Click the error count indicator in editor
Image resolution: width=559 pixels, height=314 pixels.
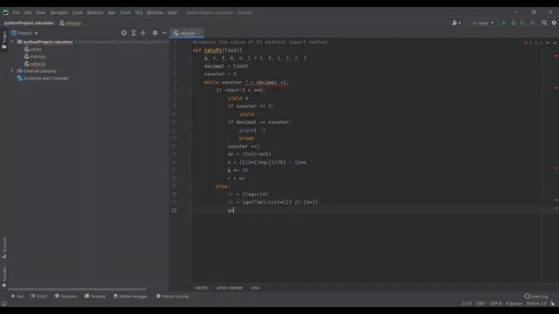pyautogui.click(x=528, y=43)
